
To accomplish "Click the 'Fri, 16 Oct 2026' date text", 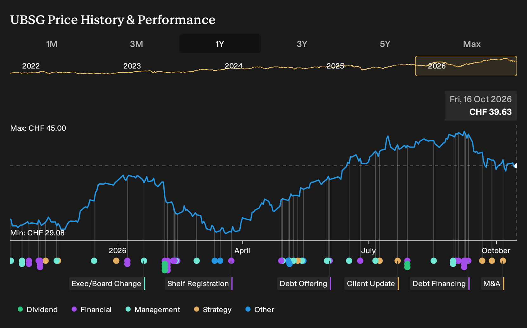I will 481,99.
